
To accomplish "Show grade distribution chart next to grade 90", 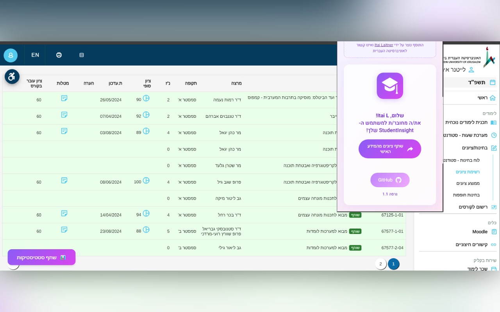I will point(146,98).
